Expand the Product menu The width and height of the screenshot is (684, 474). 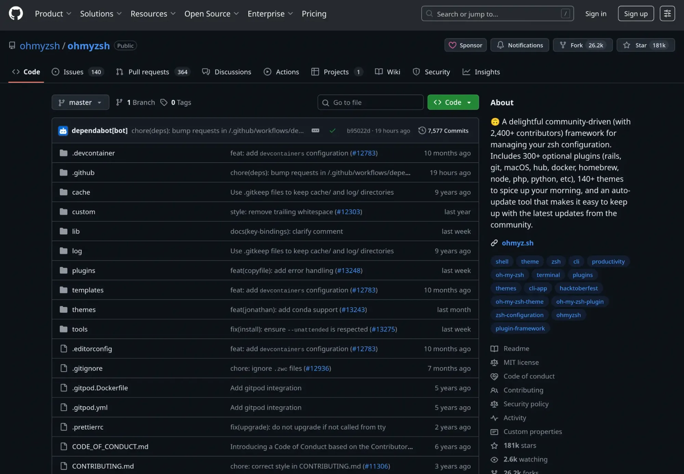(53, 14)
